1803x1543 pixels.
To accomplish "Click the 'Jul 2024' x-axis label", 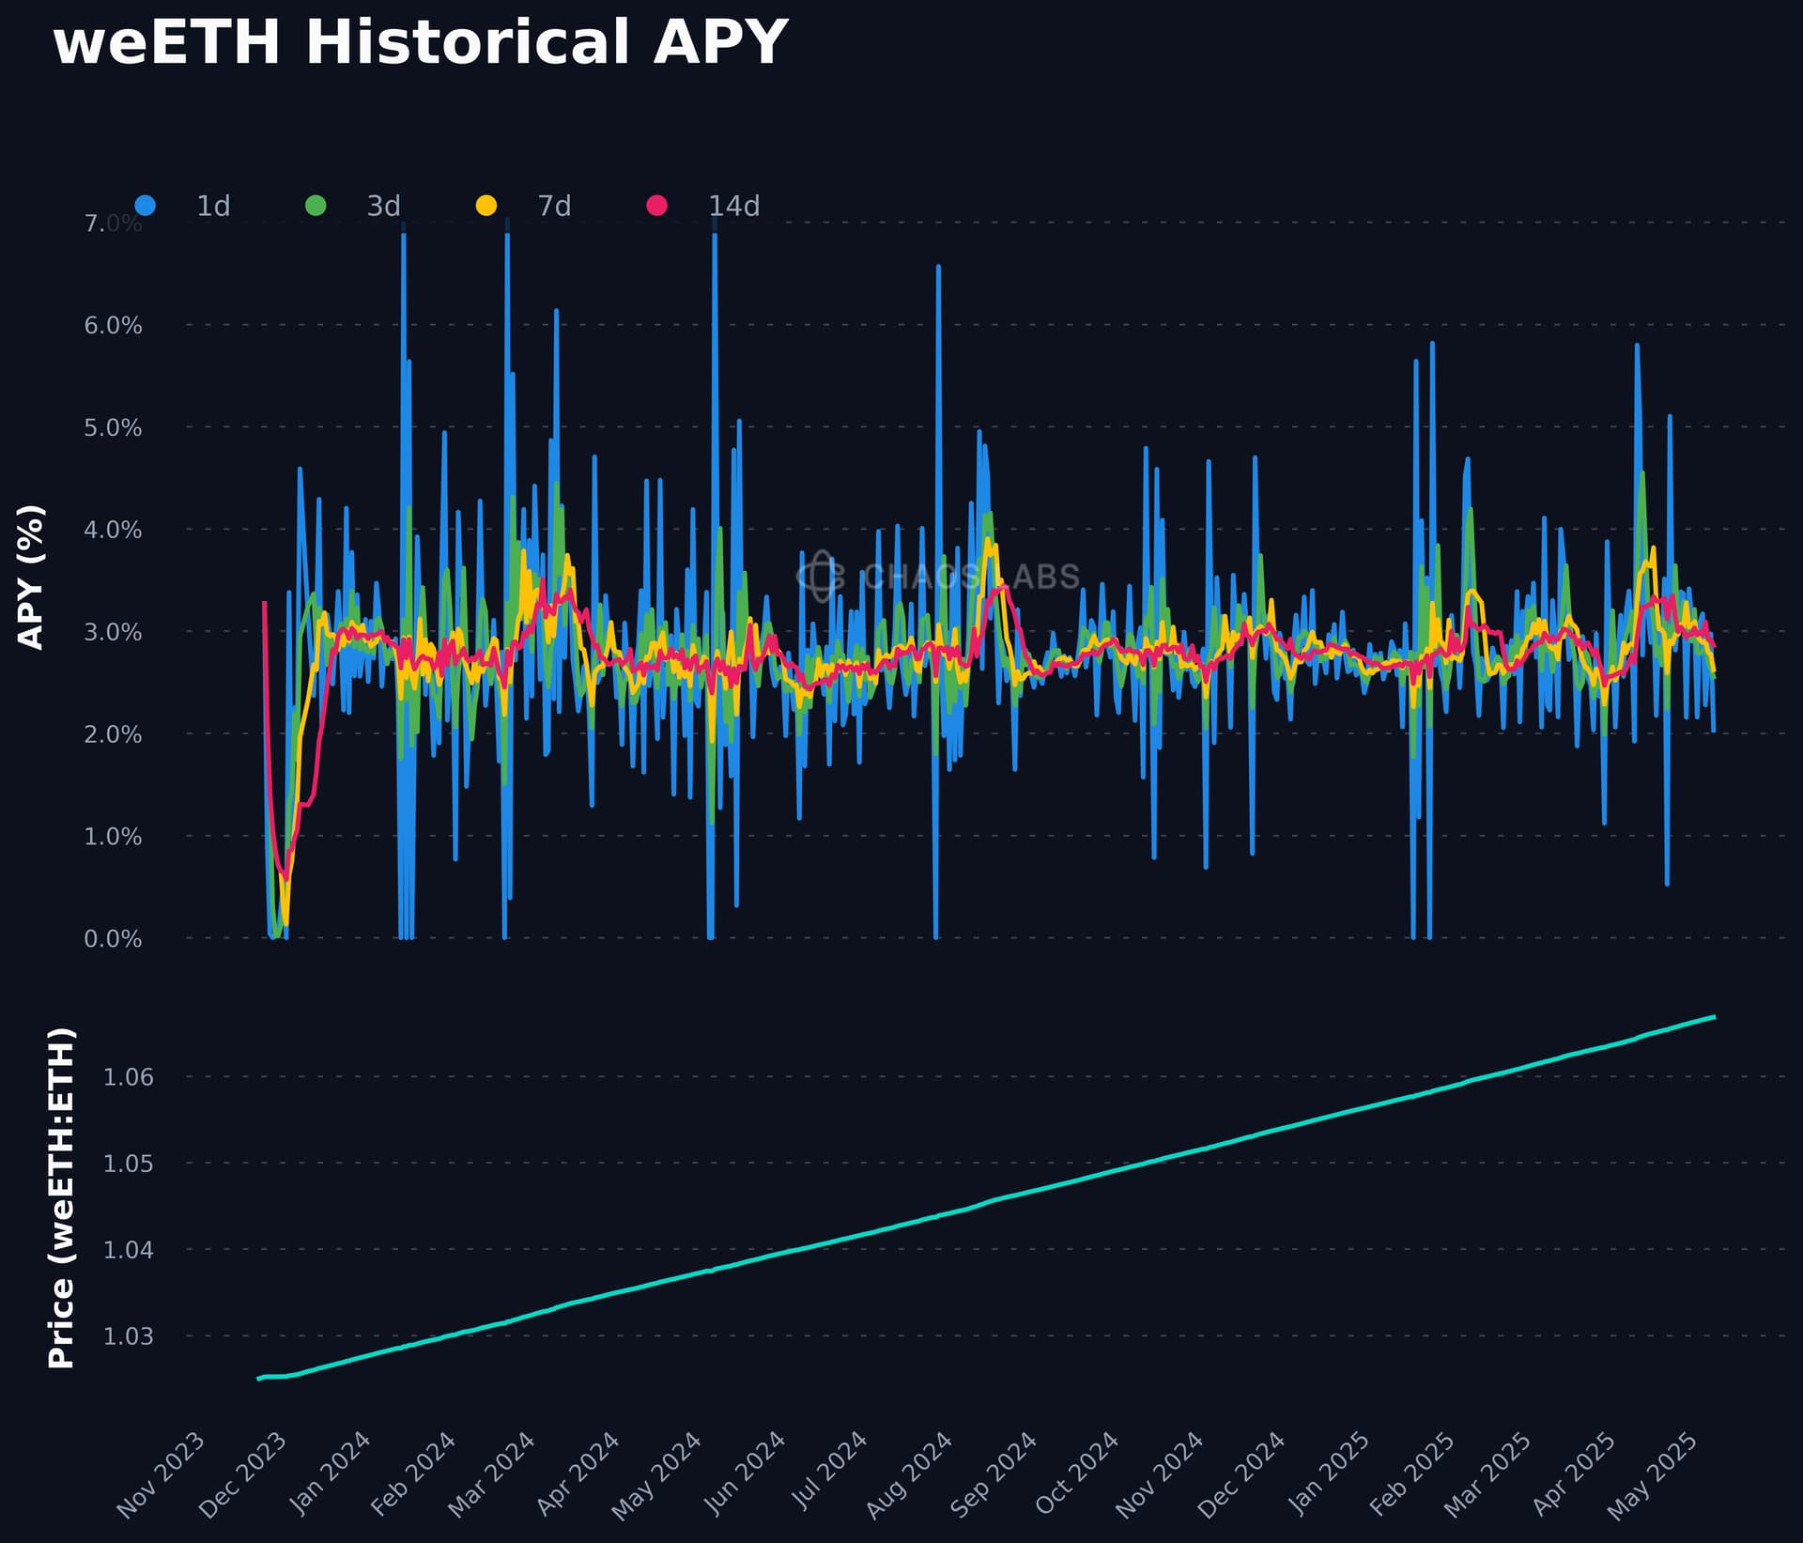I will pyautogui.click(x=831, y=1471).
